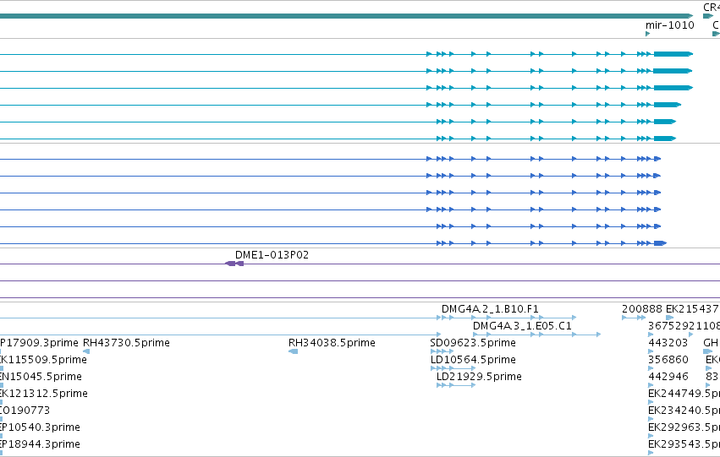Click the GH feature label
This screenshot has width=720, height=457.
pyautogui.click(x=711, y=343)
